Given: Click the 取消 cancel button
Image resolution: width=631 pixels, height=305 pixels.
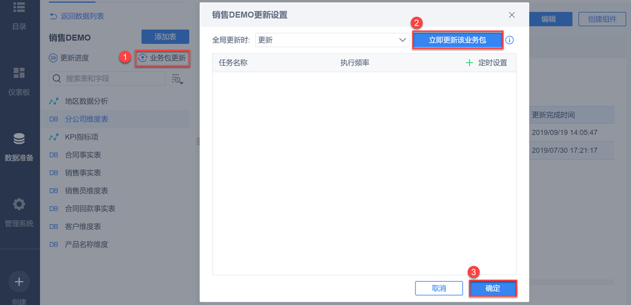Looking at the screenshot, I should [x=439, y=288].
